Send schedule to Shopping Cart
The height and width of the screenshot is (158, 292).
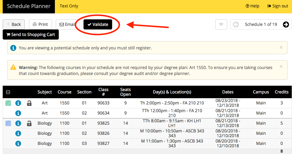pyautogui.click(x=31, y=35)
